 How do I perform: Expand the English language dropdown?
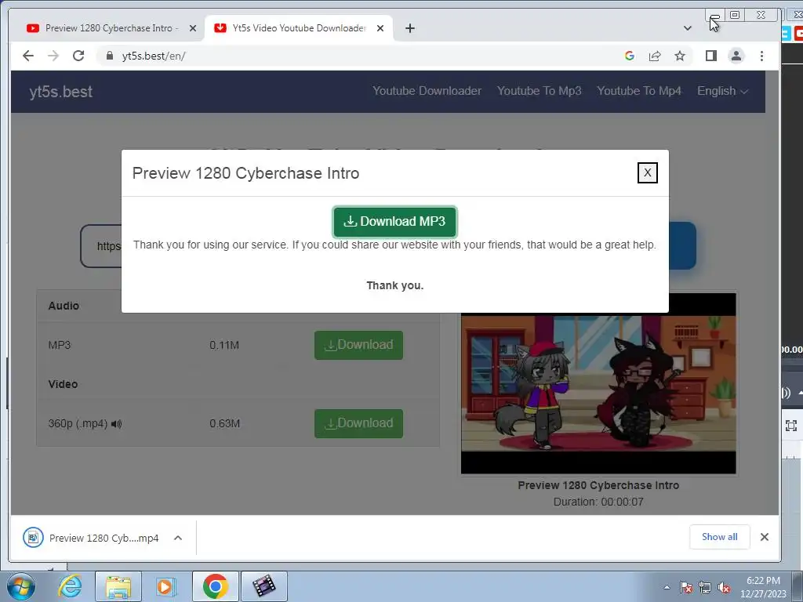point(722,91)
